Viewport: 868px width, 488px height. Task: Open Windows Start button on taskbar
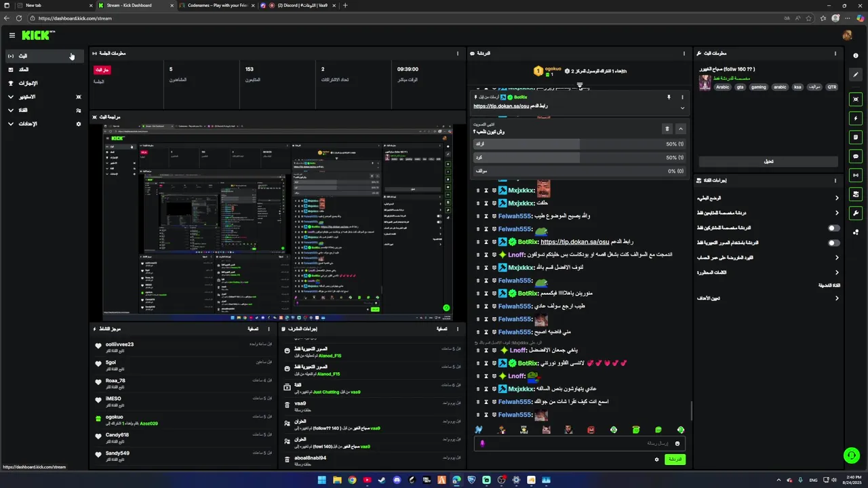pyautogui.click(x=321, y=480)
